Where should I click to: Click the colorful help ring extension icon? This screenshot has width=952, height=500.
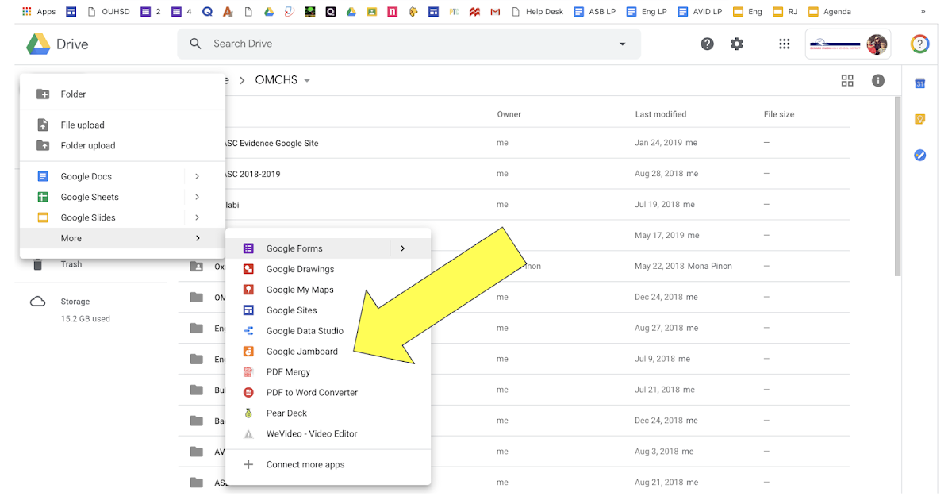coord(920,44)
